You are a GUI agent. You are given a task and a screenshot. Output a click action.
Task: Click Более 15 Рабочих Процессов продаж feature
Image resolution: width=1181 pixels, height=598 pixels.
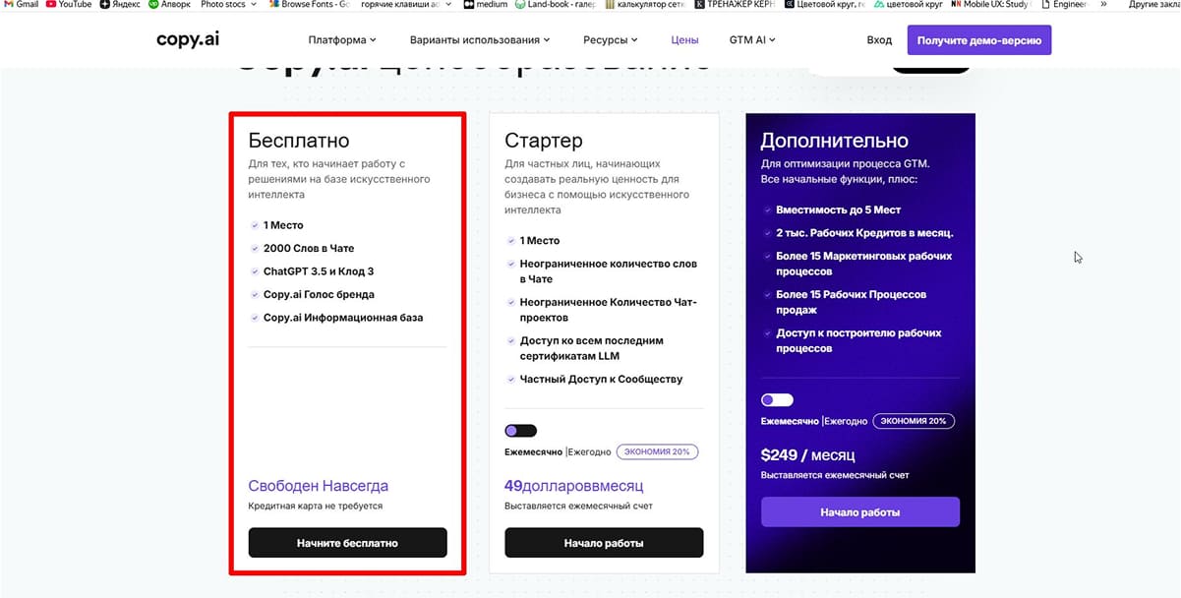point(851,302)
